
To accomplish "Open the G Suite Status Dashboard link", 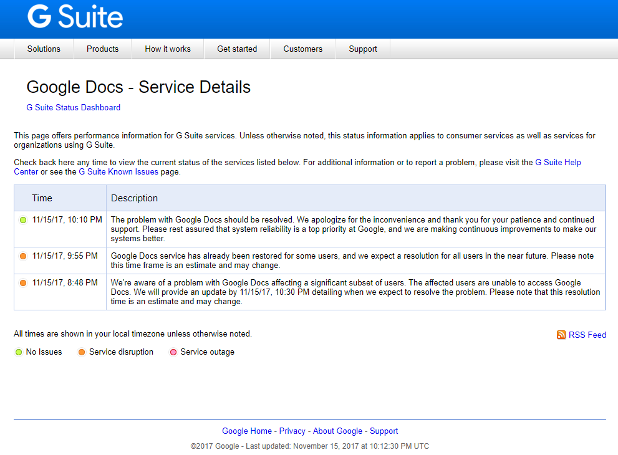I will (74, 108).
